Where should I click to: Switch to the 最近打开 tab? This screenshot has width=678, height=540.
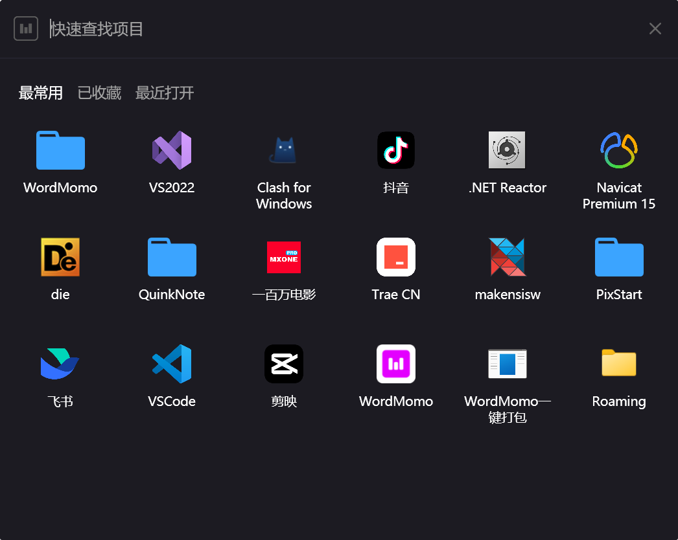coord(165,93)
